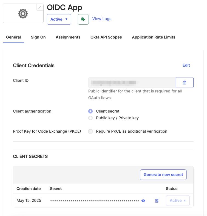Select Public key / Private key option

[x=90, y=118]
